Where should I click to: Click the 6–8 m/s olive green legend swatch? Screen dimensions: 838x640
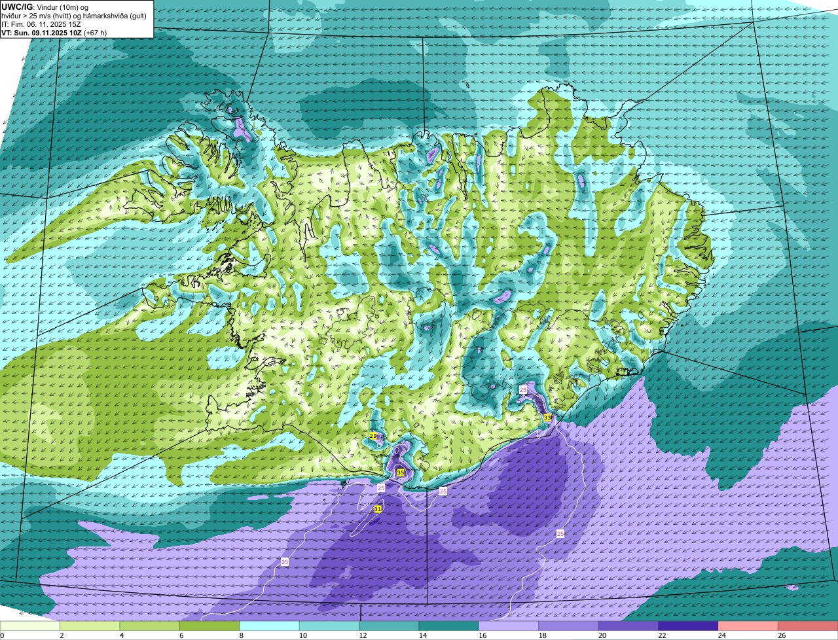click(x=209, y=626)
